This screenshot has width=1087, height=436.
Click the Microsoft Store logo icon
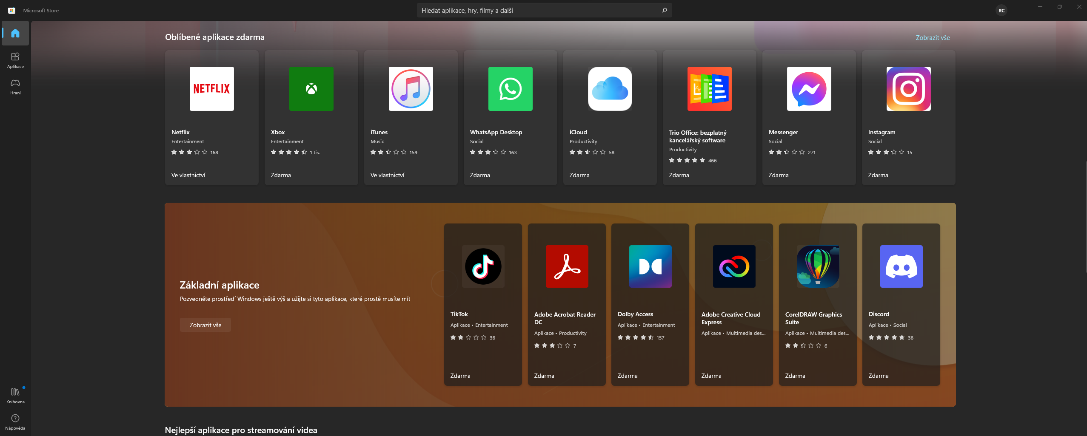tap(12, 10)
